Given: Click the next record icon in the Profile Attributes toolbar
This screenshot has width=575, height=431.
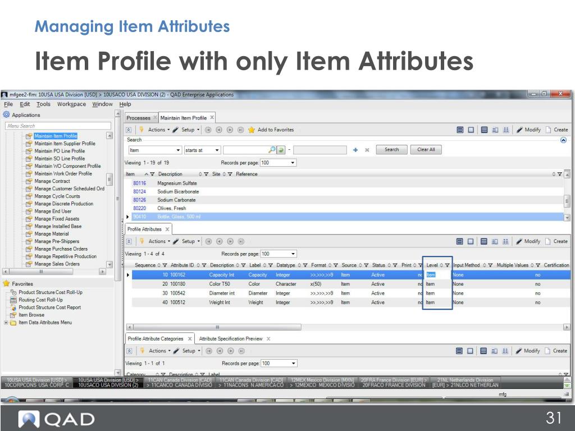Looking at the screenshot, I should pos(230,241).
